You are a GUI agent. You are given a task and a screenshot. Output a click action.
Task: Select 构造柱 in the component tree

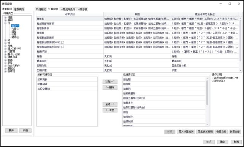click(15, 29)
